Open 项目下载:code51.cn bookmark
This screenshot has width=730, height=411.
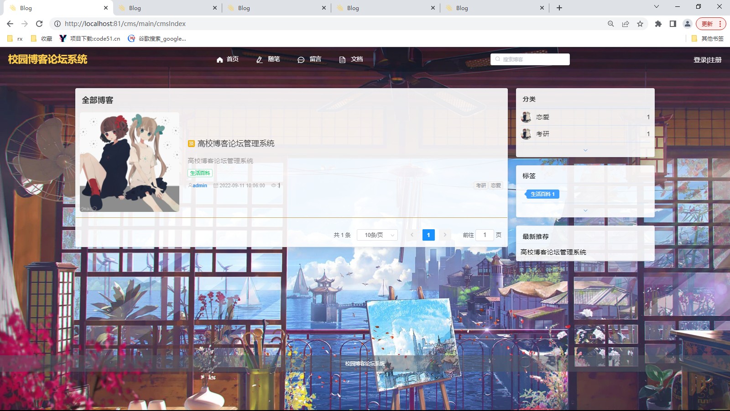click(90, 39)
